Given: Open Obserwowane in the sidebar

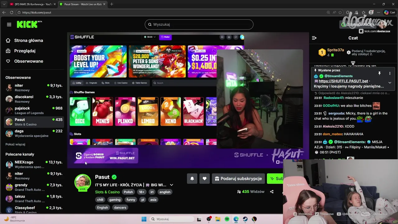Looking at the screenshot, I should pyautogui.click(x=29, y=61).
